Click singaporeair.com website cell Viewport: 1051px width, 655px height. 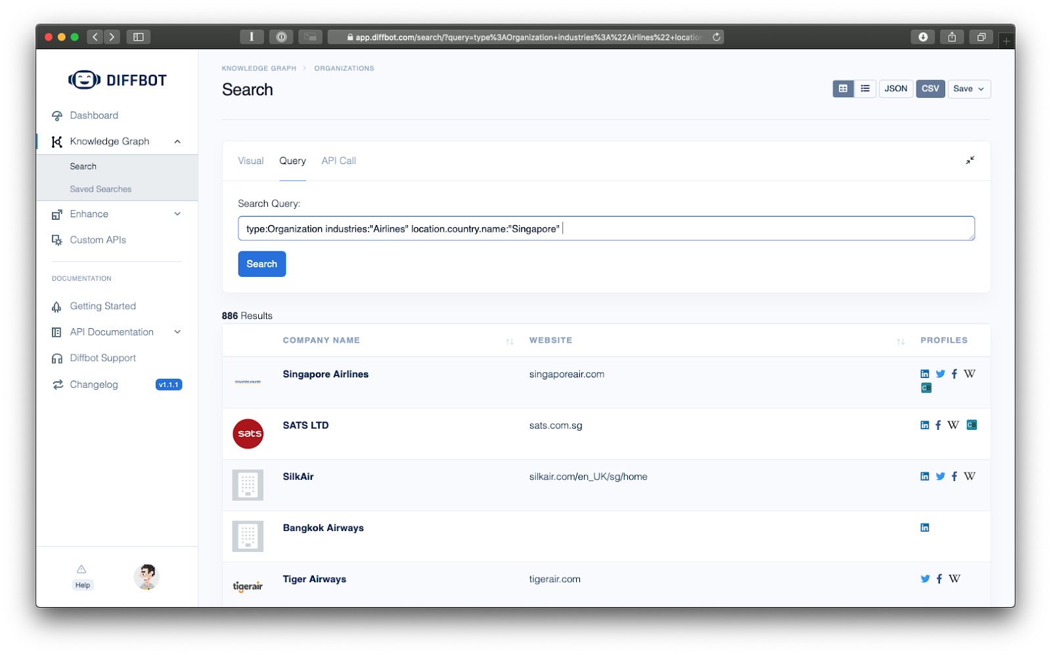566,374
